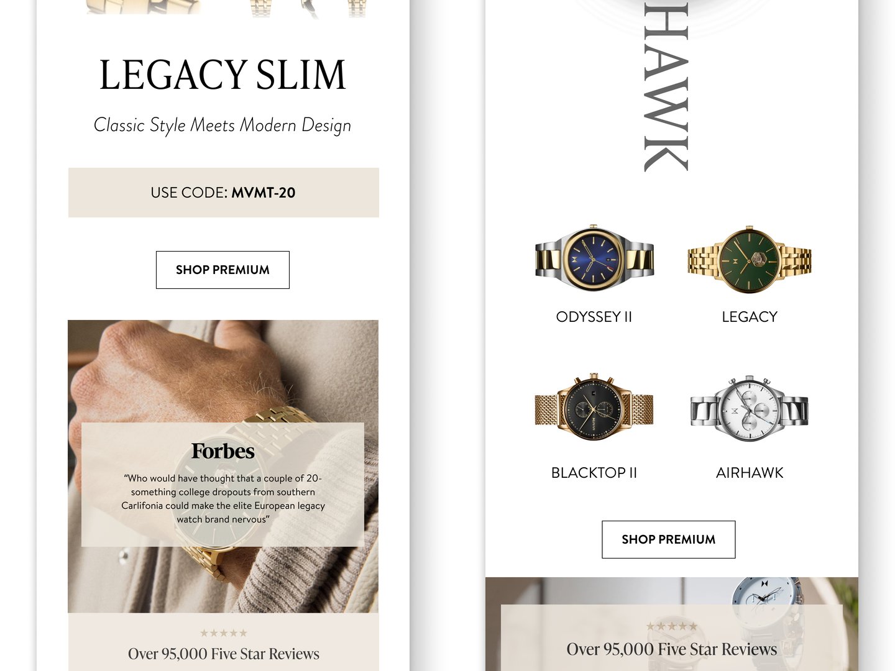Select the green Legacy watch image
The width and height of the screenshot is (895, 671).
coord(750,259)
